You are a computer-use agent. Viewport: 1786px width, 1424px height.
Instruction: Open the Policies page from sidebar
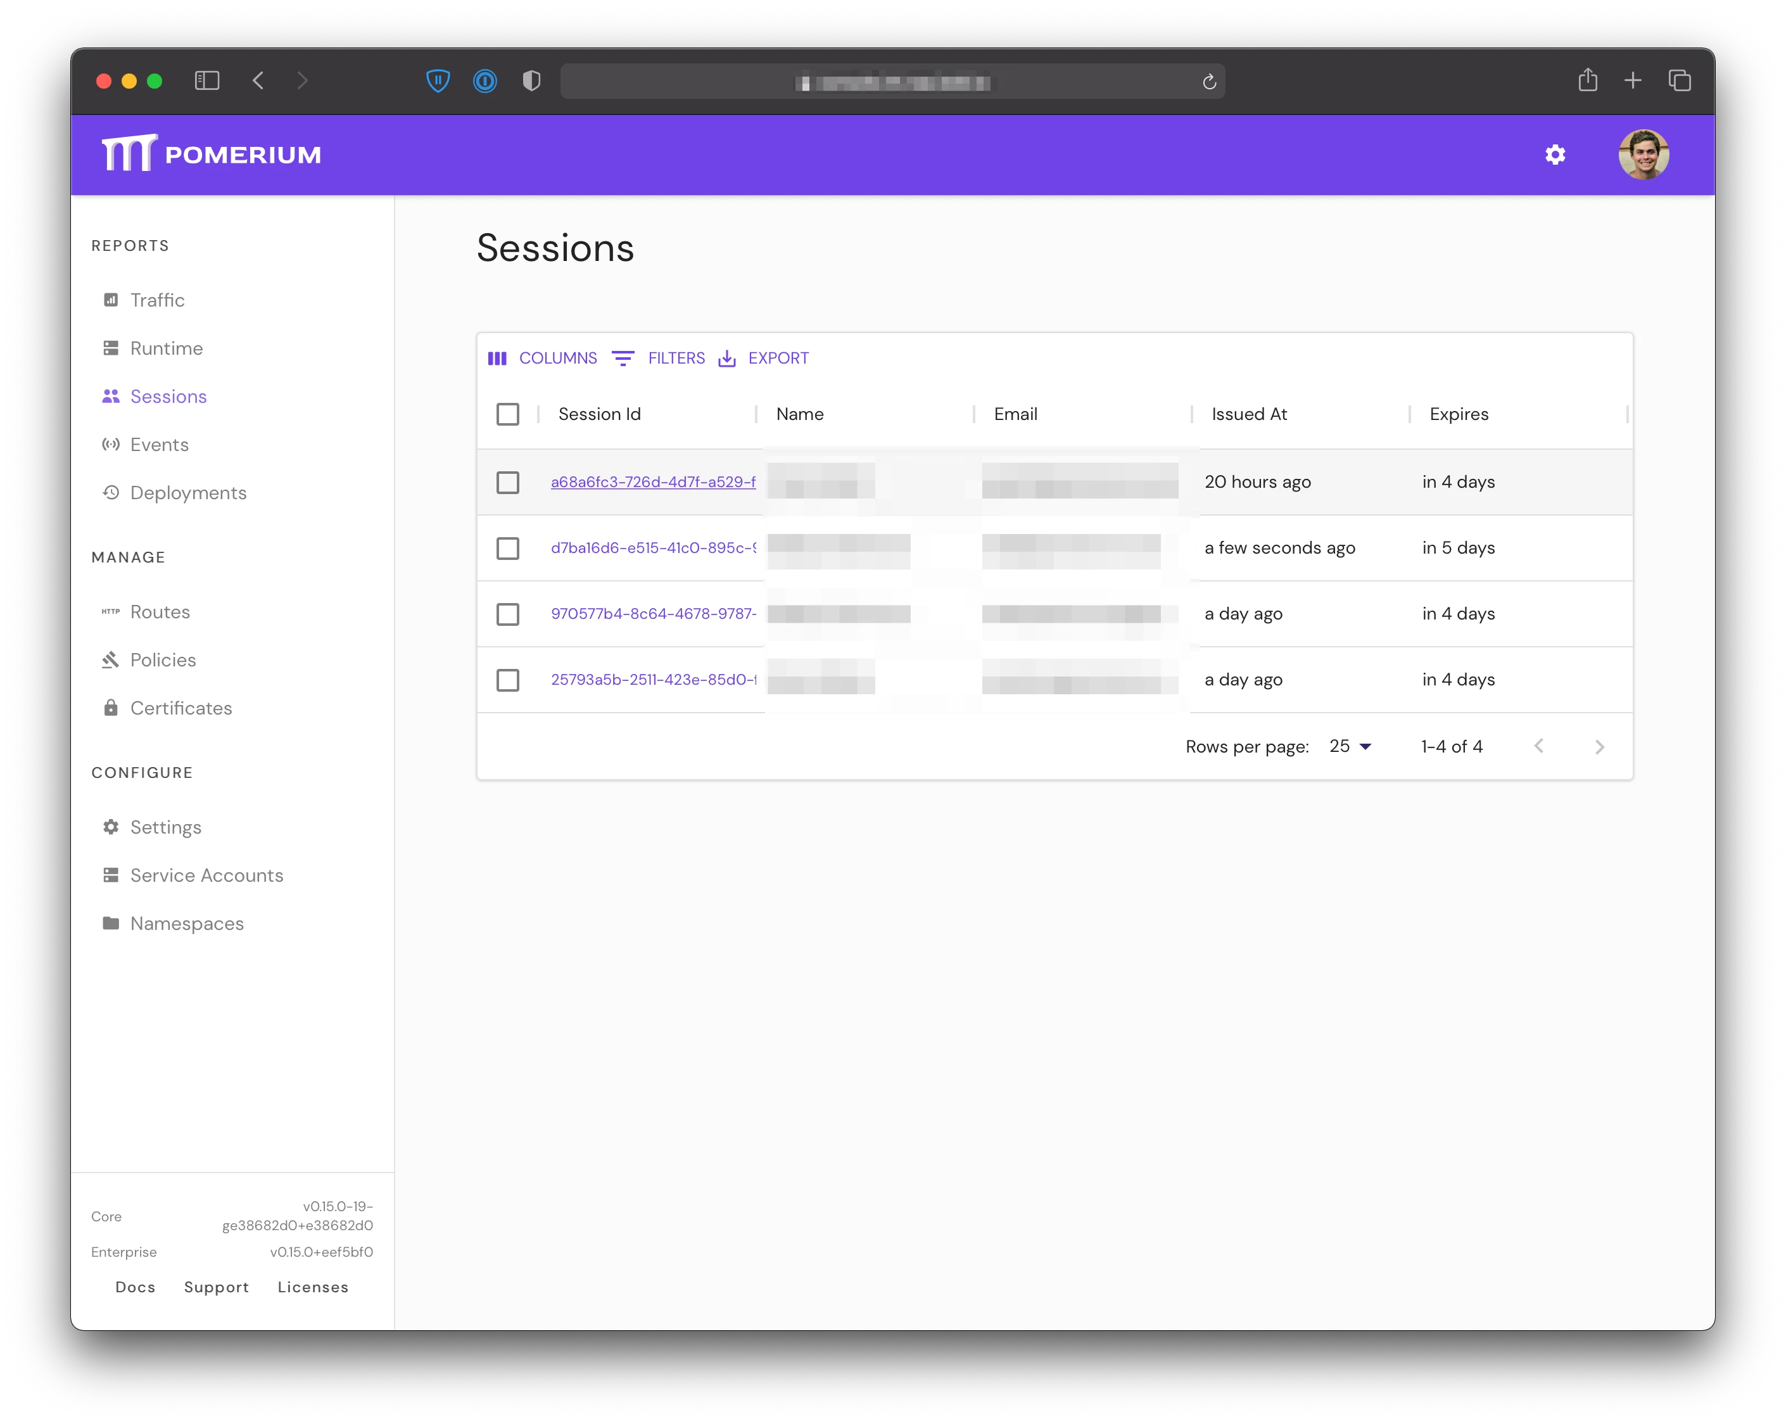pyautogui.click(x=163, y=660)
